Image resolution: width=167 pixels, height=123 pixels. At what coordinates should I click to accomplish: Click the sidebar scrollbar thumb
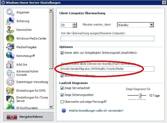[x=51, y=41]
